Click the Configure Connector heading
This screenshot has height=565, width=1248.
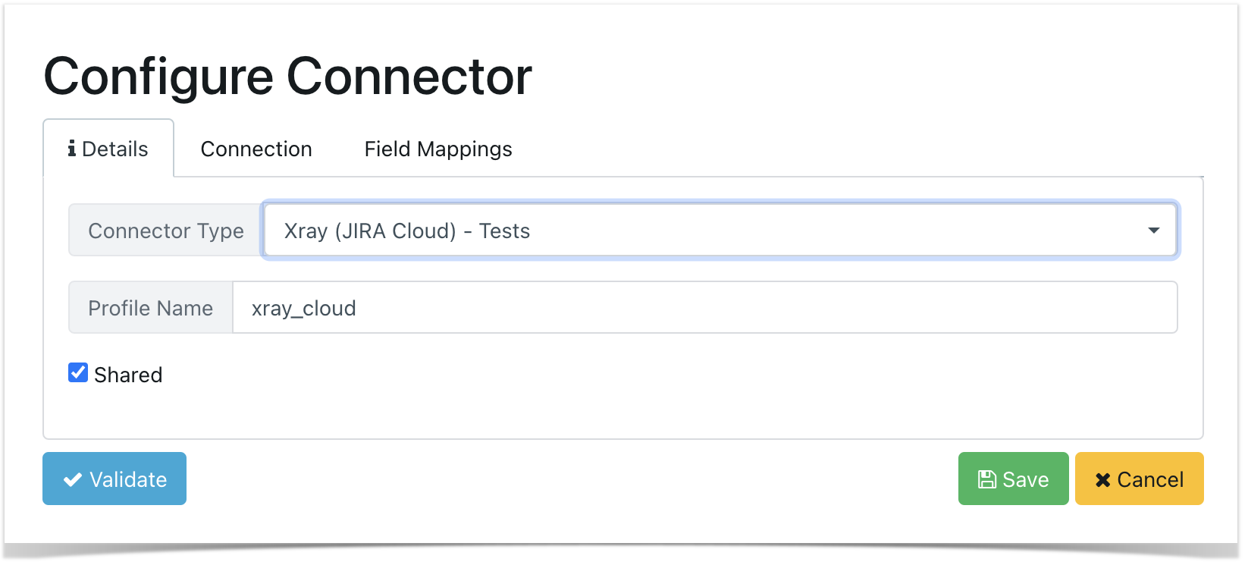(x=288, y=77)
